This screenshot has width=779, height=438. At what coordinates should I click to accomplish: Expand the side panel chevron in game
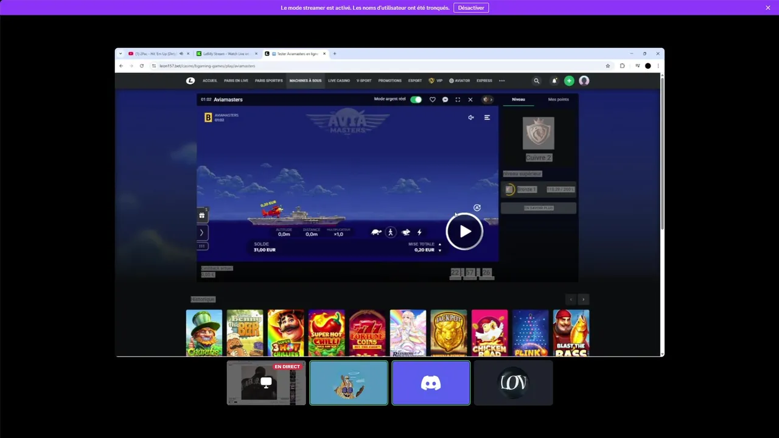click(202, 232)
